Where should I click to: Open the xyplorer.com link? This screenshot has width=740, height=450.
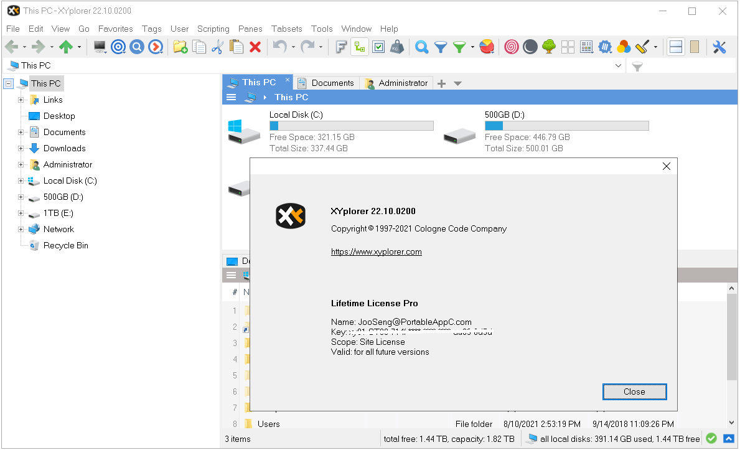376,251
